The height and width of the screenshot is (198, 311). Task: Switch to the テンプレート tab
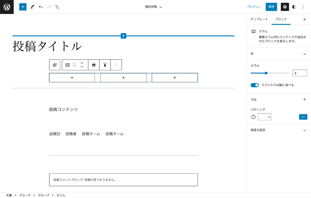pos(259,19)
